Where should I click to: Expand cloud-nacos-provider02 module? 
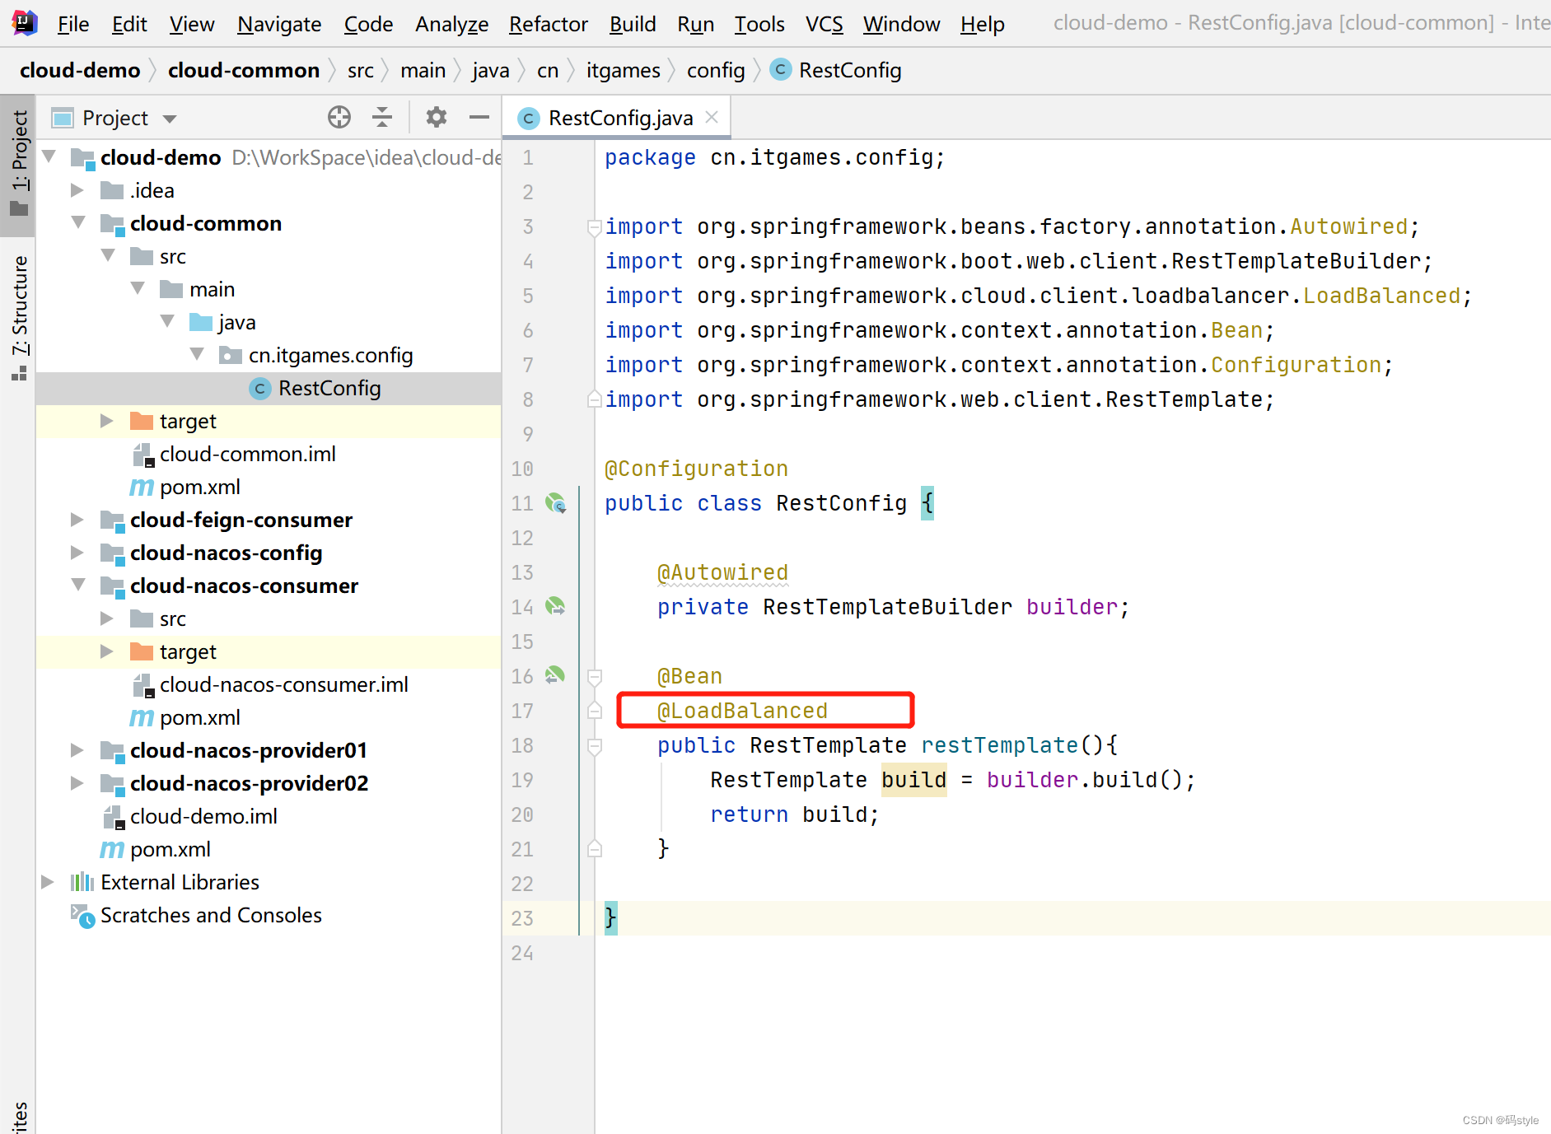77,783
